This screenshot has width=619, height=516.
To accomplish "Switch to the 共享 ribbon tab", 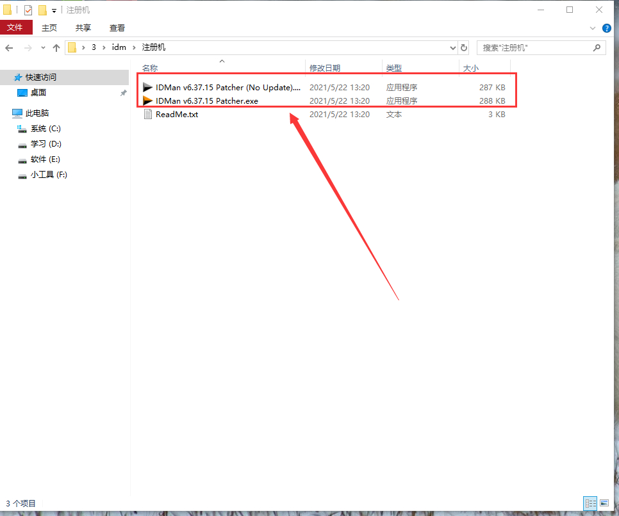I will [x=83, y=28].
